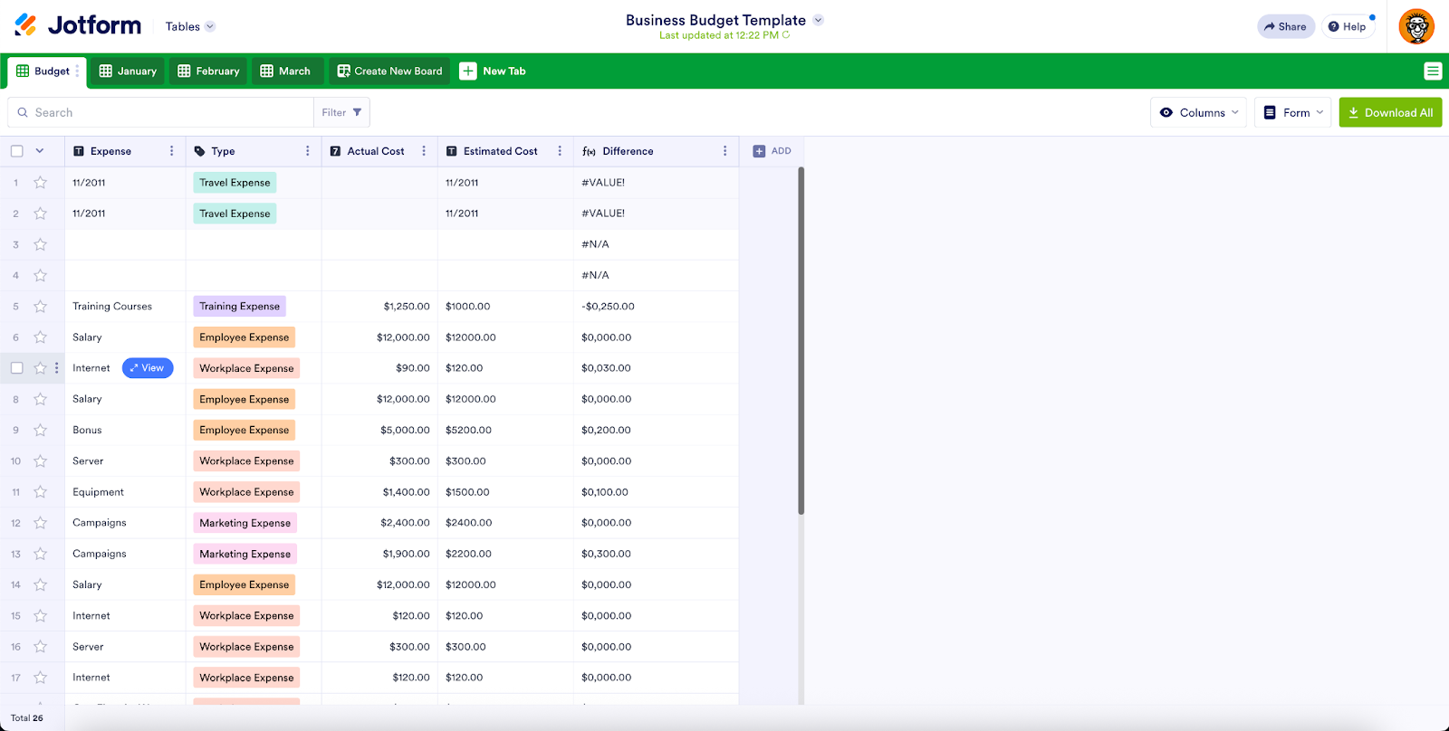The height and width of the screenshot is (731, 1449).
Task: Open the Expense column options menu
Action: click(x=171, y=151)
